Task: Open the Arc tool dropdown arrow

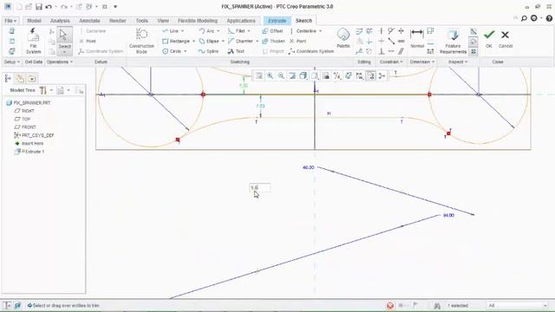Action: click(218, 31)
